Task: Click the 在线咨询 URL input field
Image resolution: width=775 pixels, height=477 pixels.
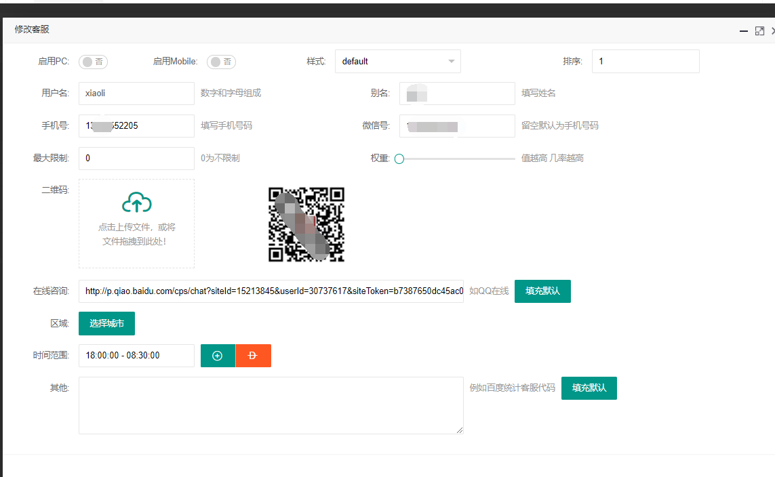Action: 271,291
